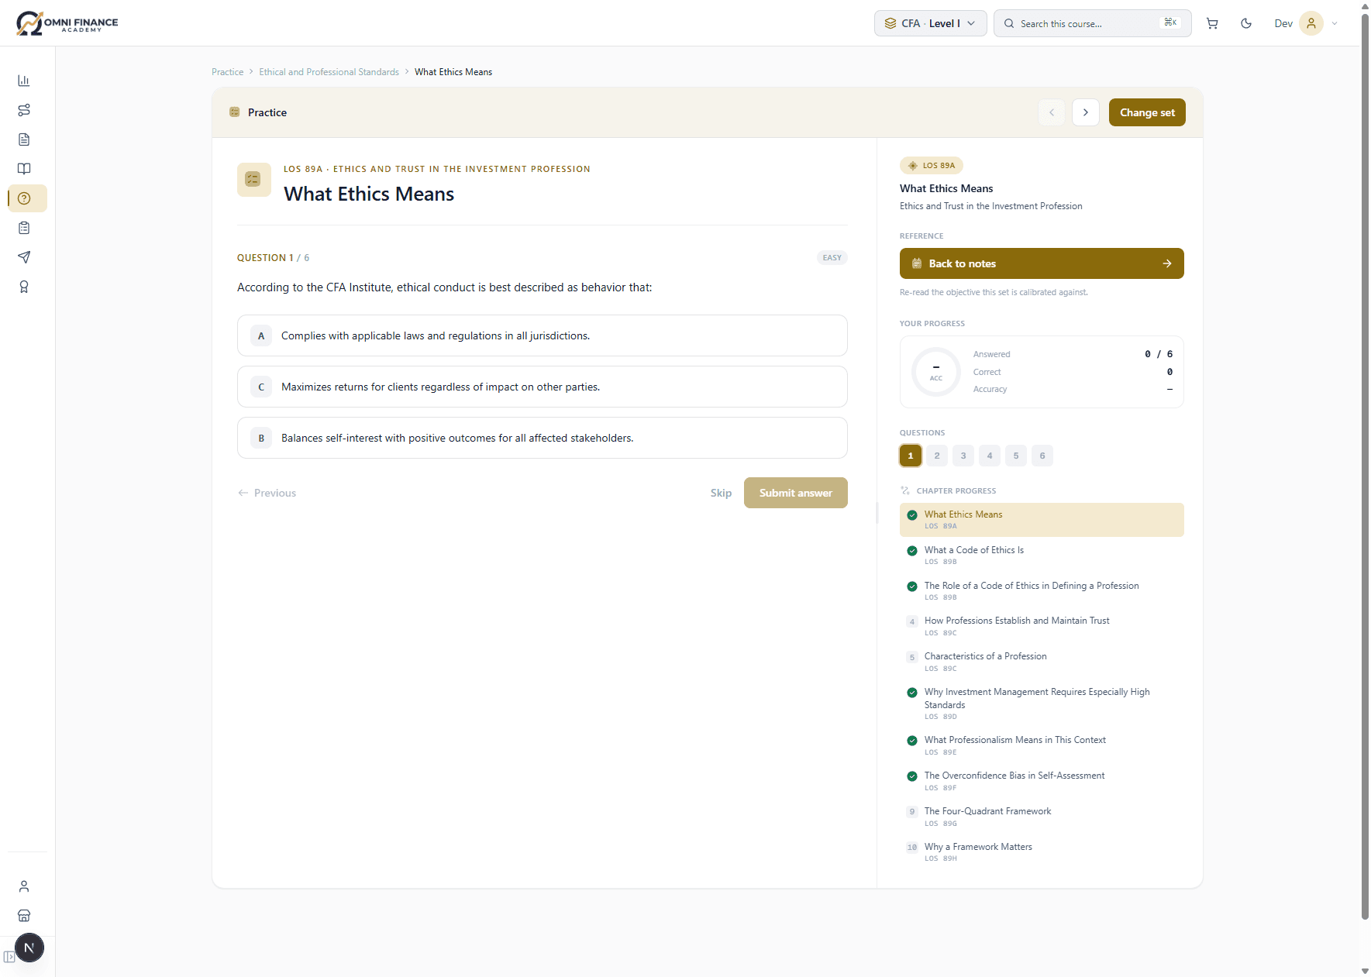The width and height of the screenshot is (1371, 977).
Task: Open the clipboard exams sidebar icon
Action: [24, 228]
